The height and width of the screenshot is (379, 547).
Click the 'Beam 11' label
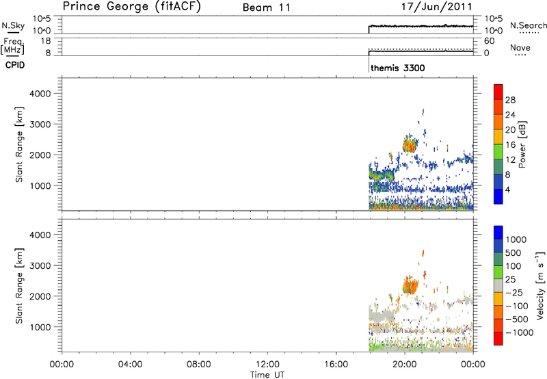(267, 8)
